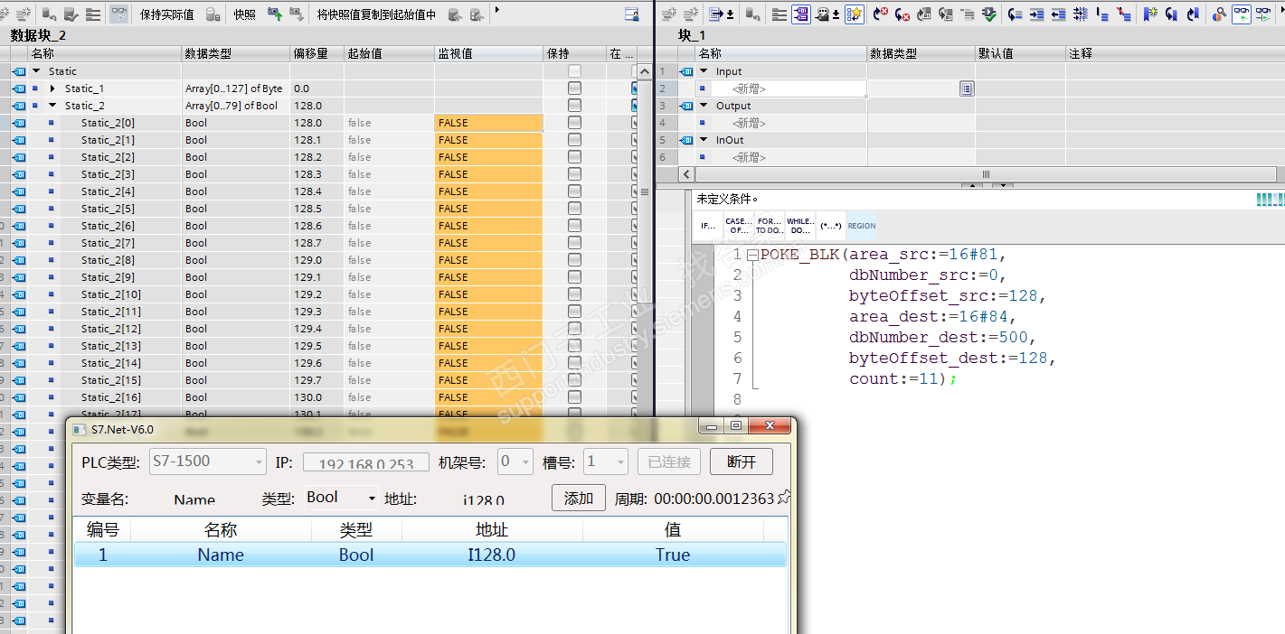
Task: Insert (*...*) comment snippet from favorites
Action: pos(830,226)
